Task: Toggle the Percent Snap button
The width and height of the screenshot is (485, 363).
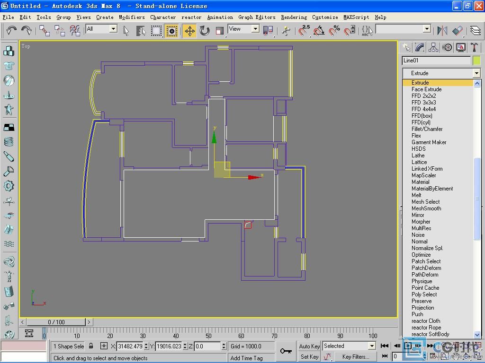Action: 334,31
